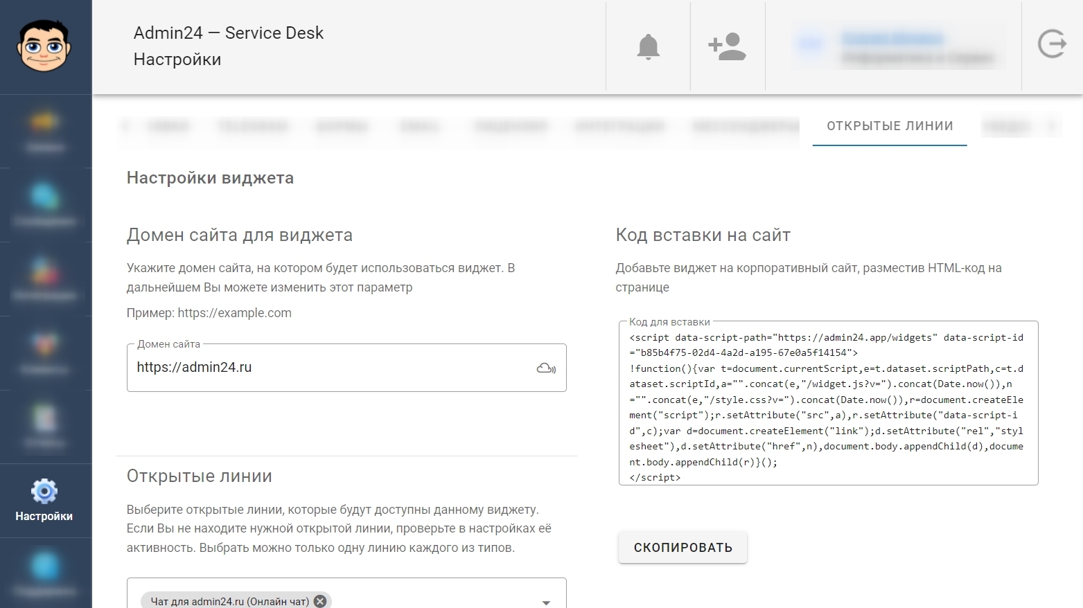
Task: Click the logout arrow icon
Action: coord(1052,44)
